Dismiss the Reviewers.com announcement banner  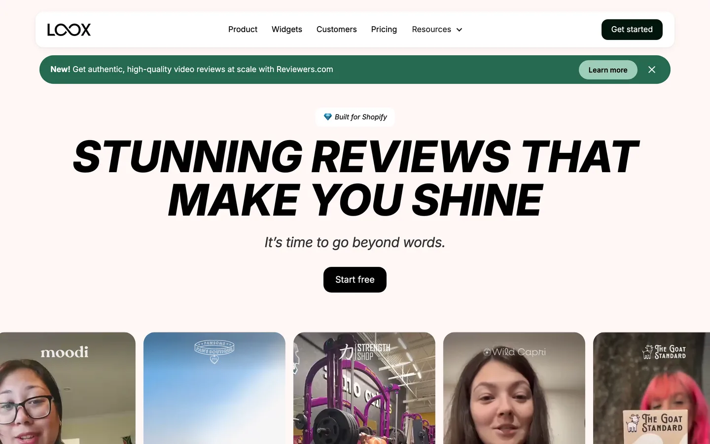[x=652, y=70]
